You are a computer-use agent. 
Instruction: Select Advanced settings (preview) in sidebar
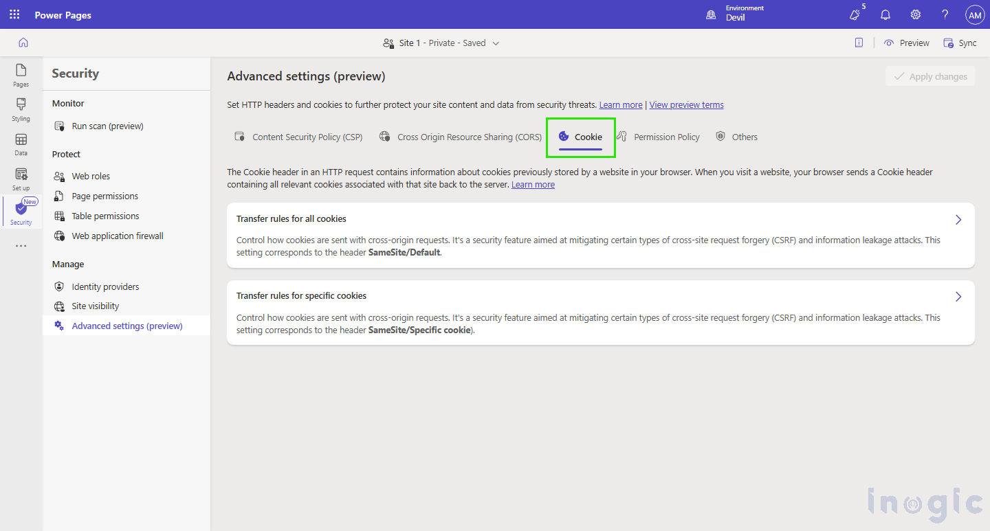127,326
